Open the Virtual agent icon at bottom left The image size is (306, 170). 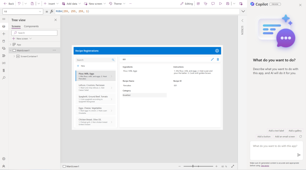4,166
